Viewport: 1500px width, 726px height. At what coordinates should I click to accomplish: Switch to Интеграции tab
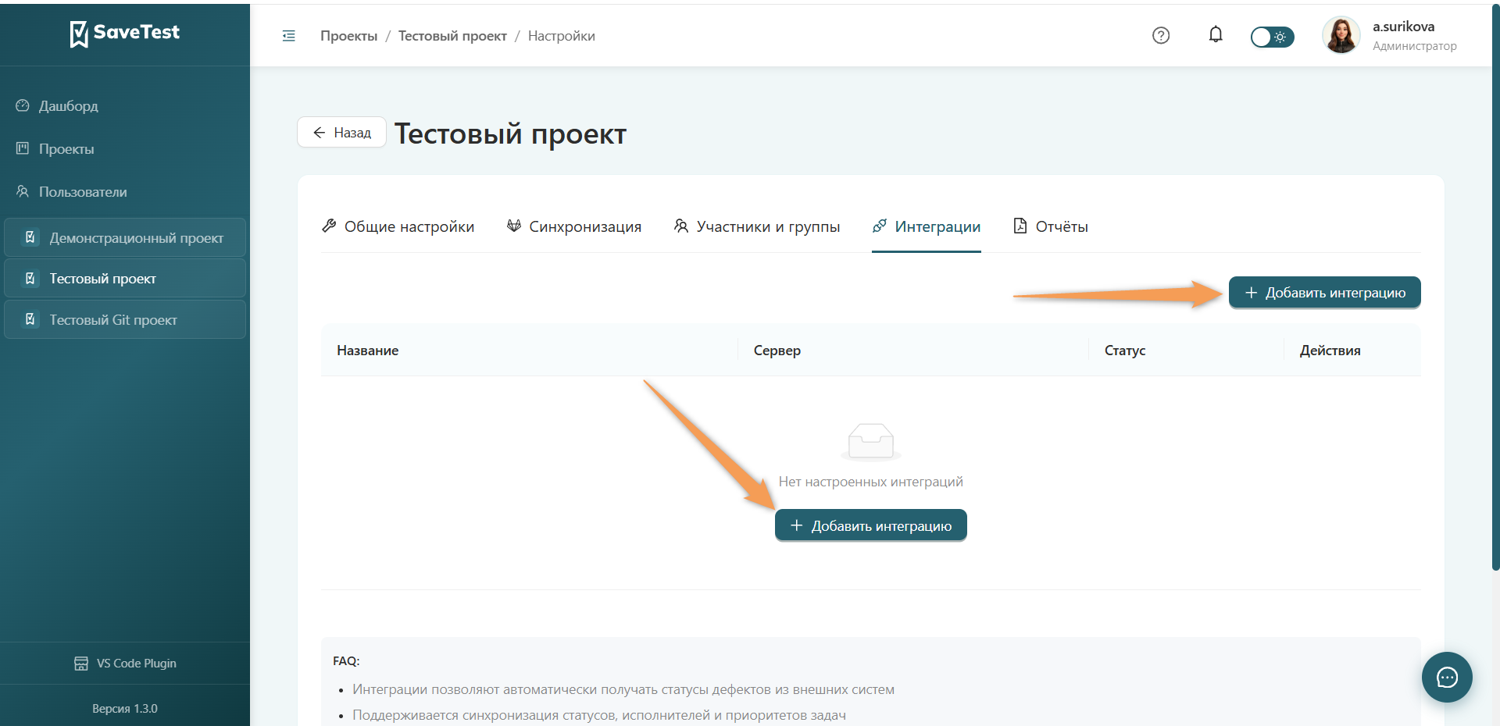click(927, 226)
